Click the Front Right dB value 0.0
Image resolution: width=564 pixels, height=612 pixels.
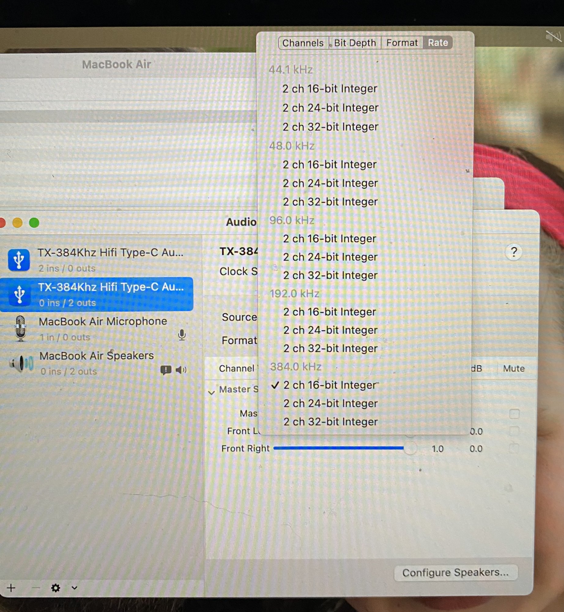coord(476,449)
